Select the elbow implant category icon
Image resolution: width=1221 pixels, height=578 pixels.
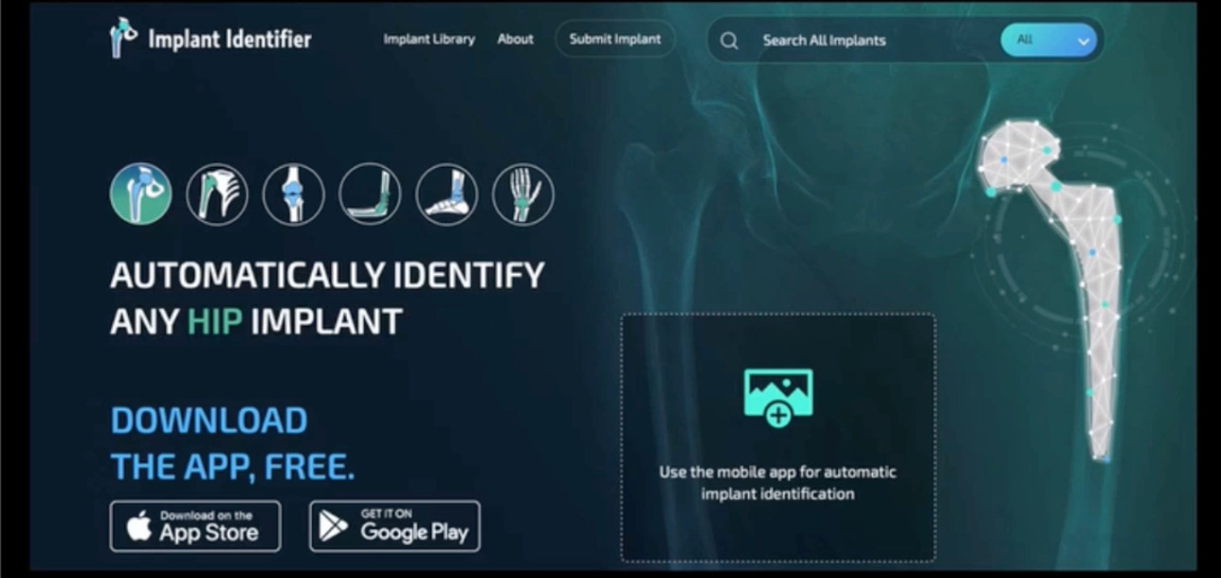[370, 193]
